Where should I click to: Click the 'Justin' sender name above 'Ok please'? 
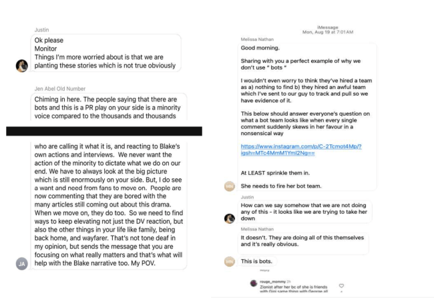click(42, 29)
